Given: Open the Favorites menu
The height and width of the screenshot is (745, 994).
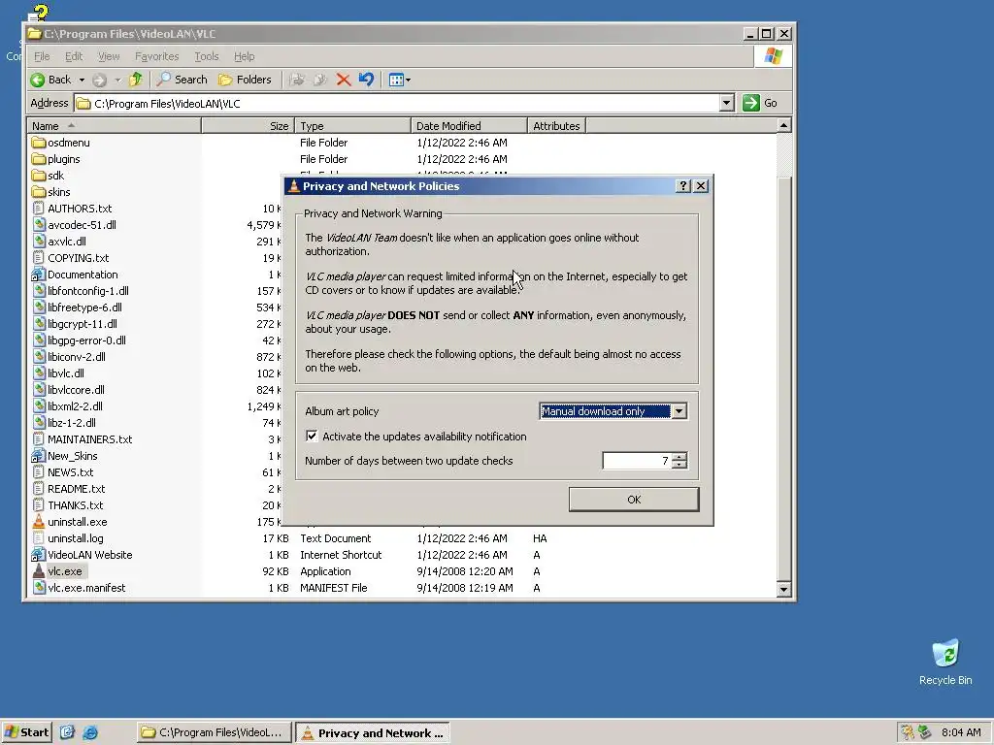Looking at the screenshot, I should pos(156,56).
